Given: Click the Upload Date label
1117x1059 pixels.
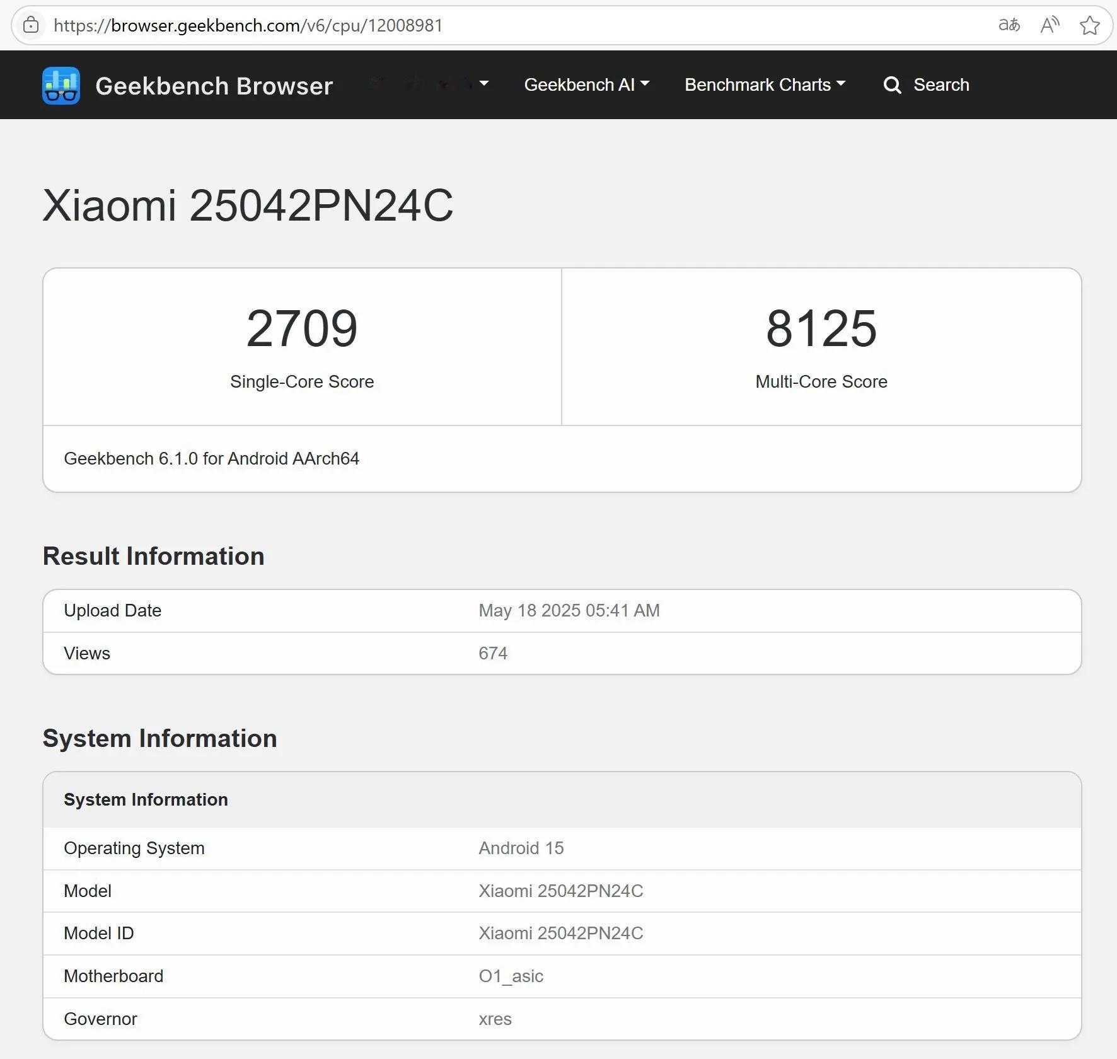Looking at the screenshot, I should click(113, 610).
